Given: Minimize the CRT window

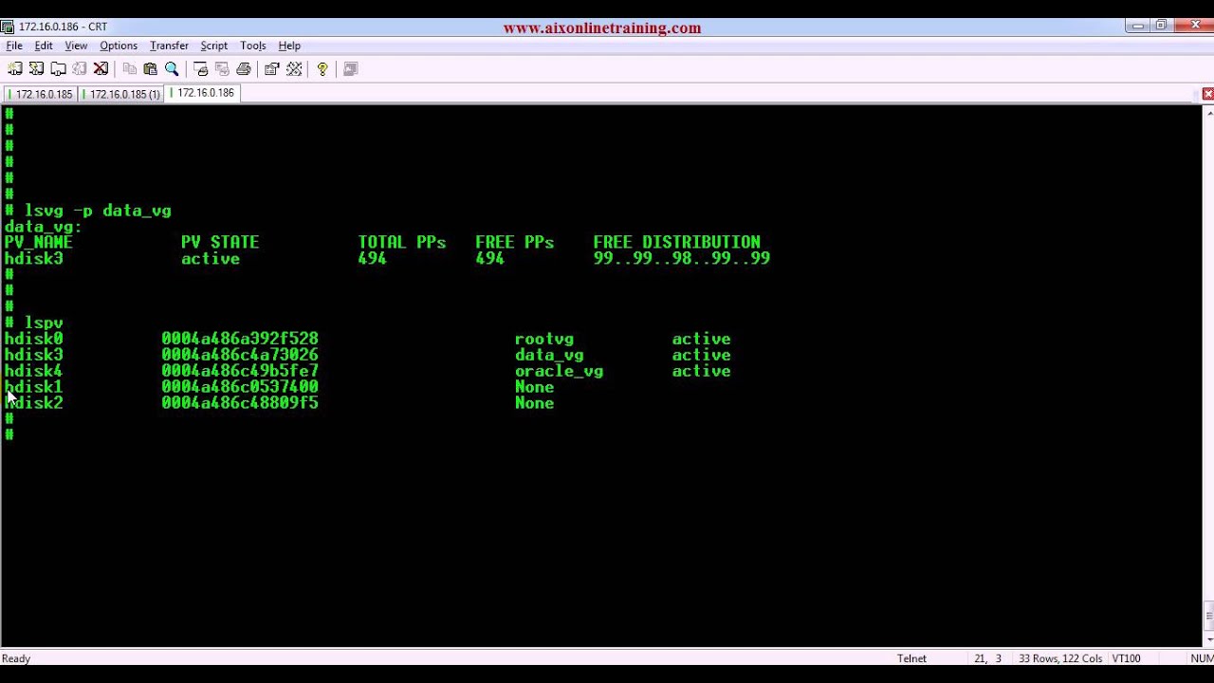Looking at the screenshot, I should [1138, 26].
